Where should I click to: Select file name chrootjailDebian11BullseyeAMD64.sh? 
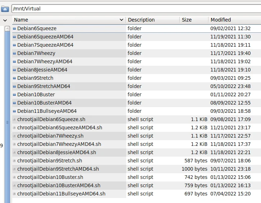(x=61, y=194)
